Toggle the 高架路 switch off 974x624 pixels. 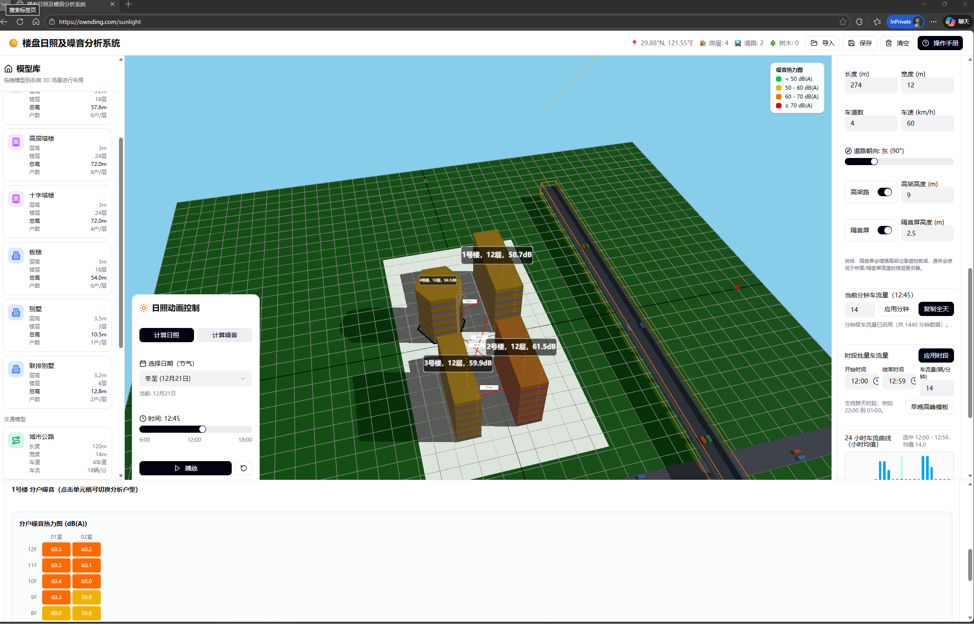coord(884,192)
